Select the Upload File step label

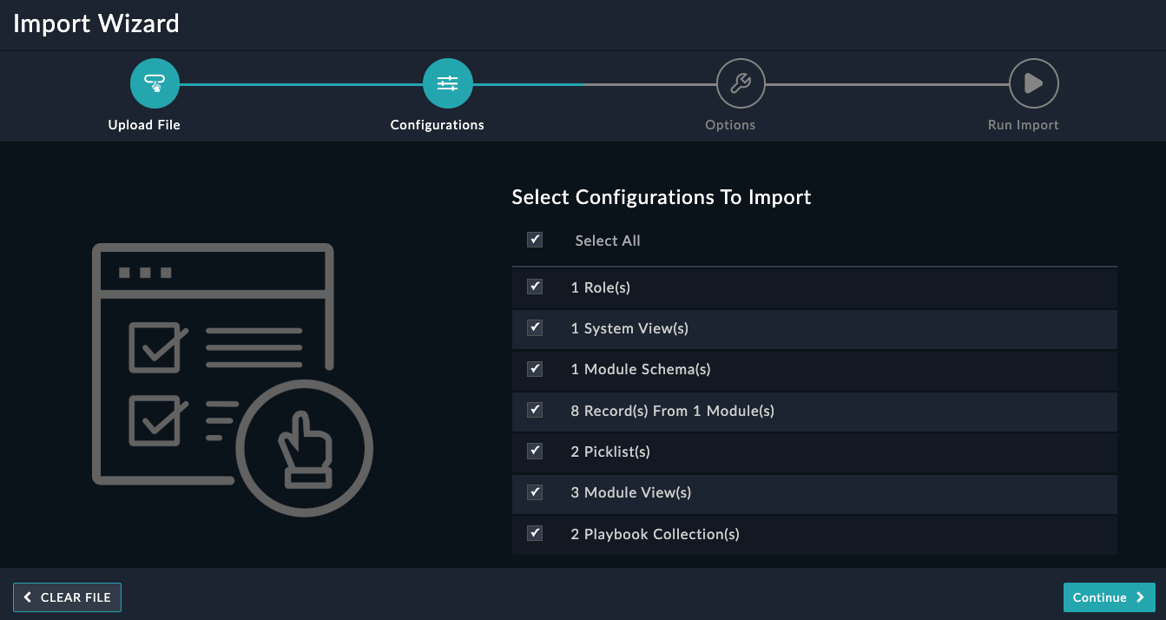144,125
